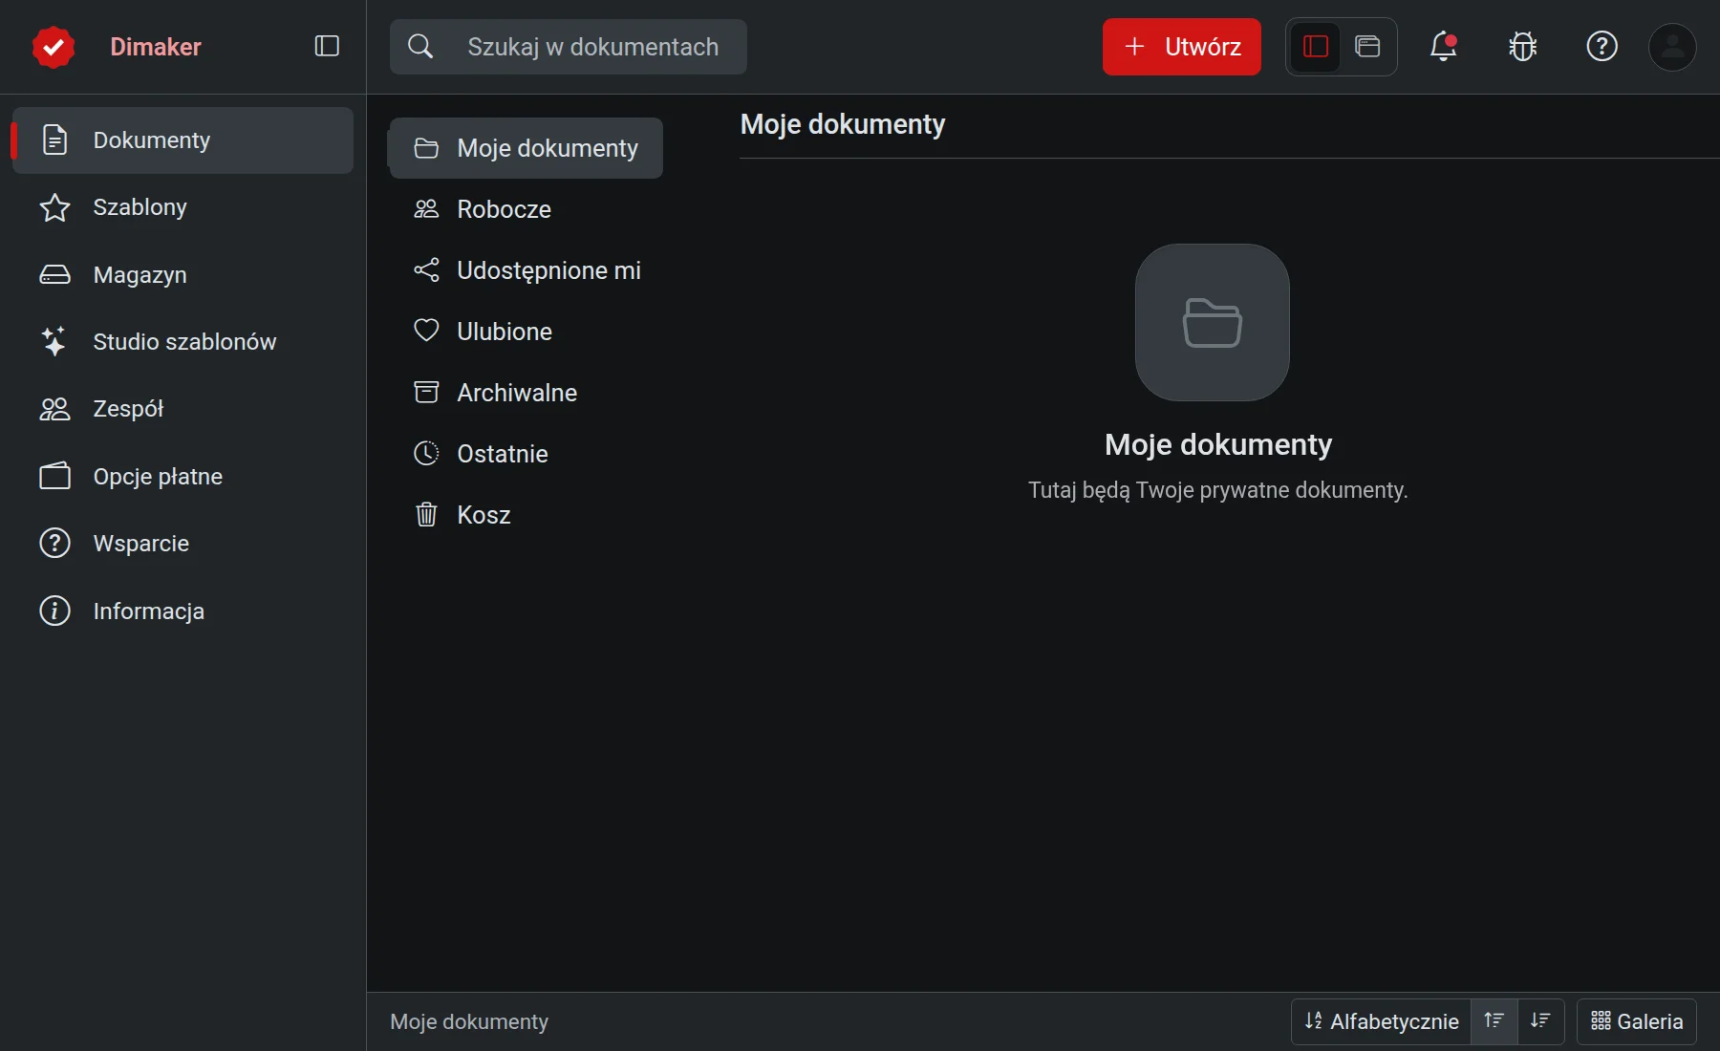The height and width of the screenshot is (1051, 1720).
Task: Click the Dimaker brand name
Action: click(156, 47)
